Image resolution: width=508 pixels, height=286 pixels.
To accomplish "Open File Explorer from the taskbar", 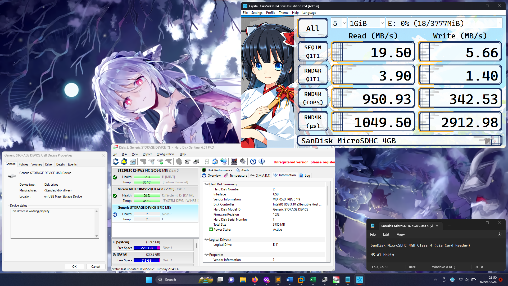I will (243, 280).
